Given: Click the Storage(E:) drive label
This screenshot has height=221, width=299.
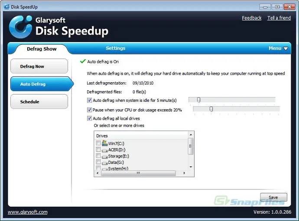Looking at the screenshot, I should 118,156.
